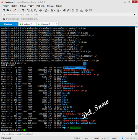
Task: Click the New Session icon in toolbar
Action: point(4,10)
